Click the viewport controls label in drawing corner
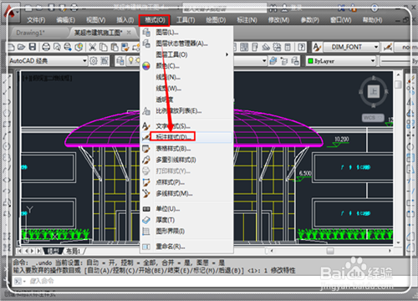 [48, 79]
